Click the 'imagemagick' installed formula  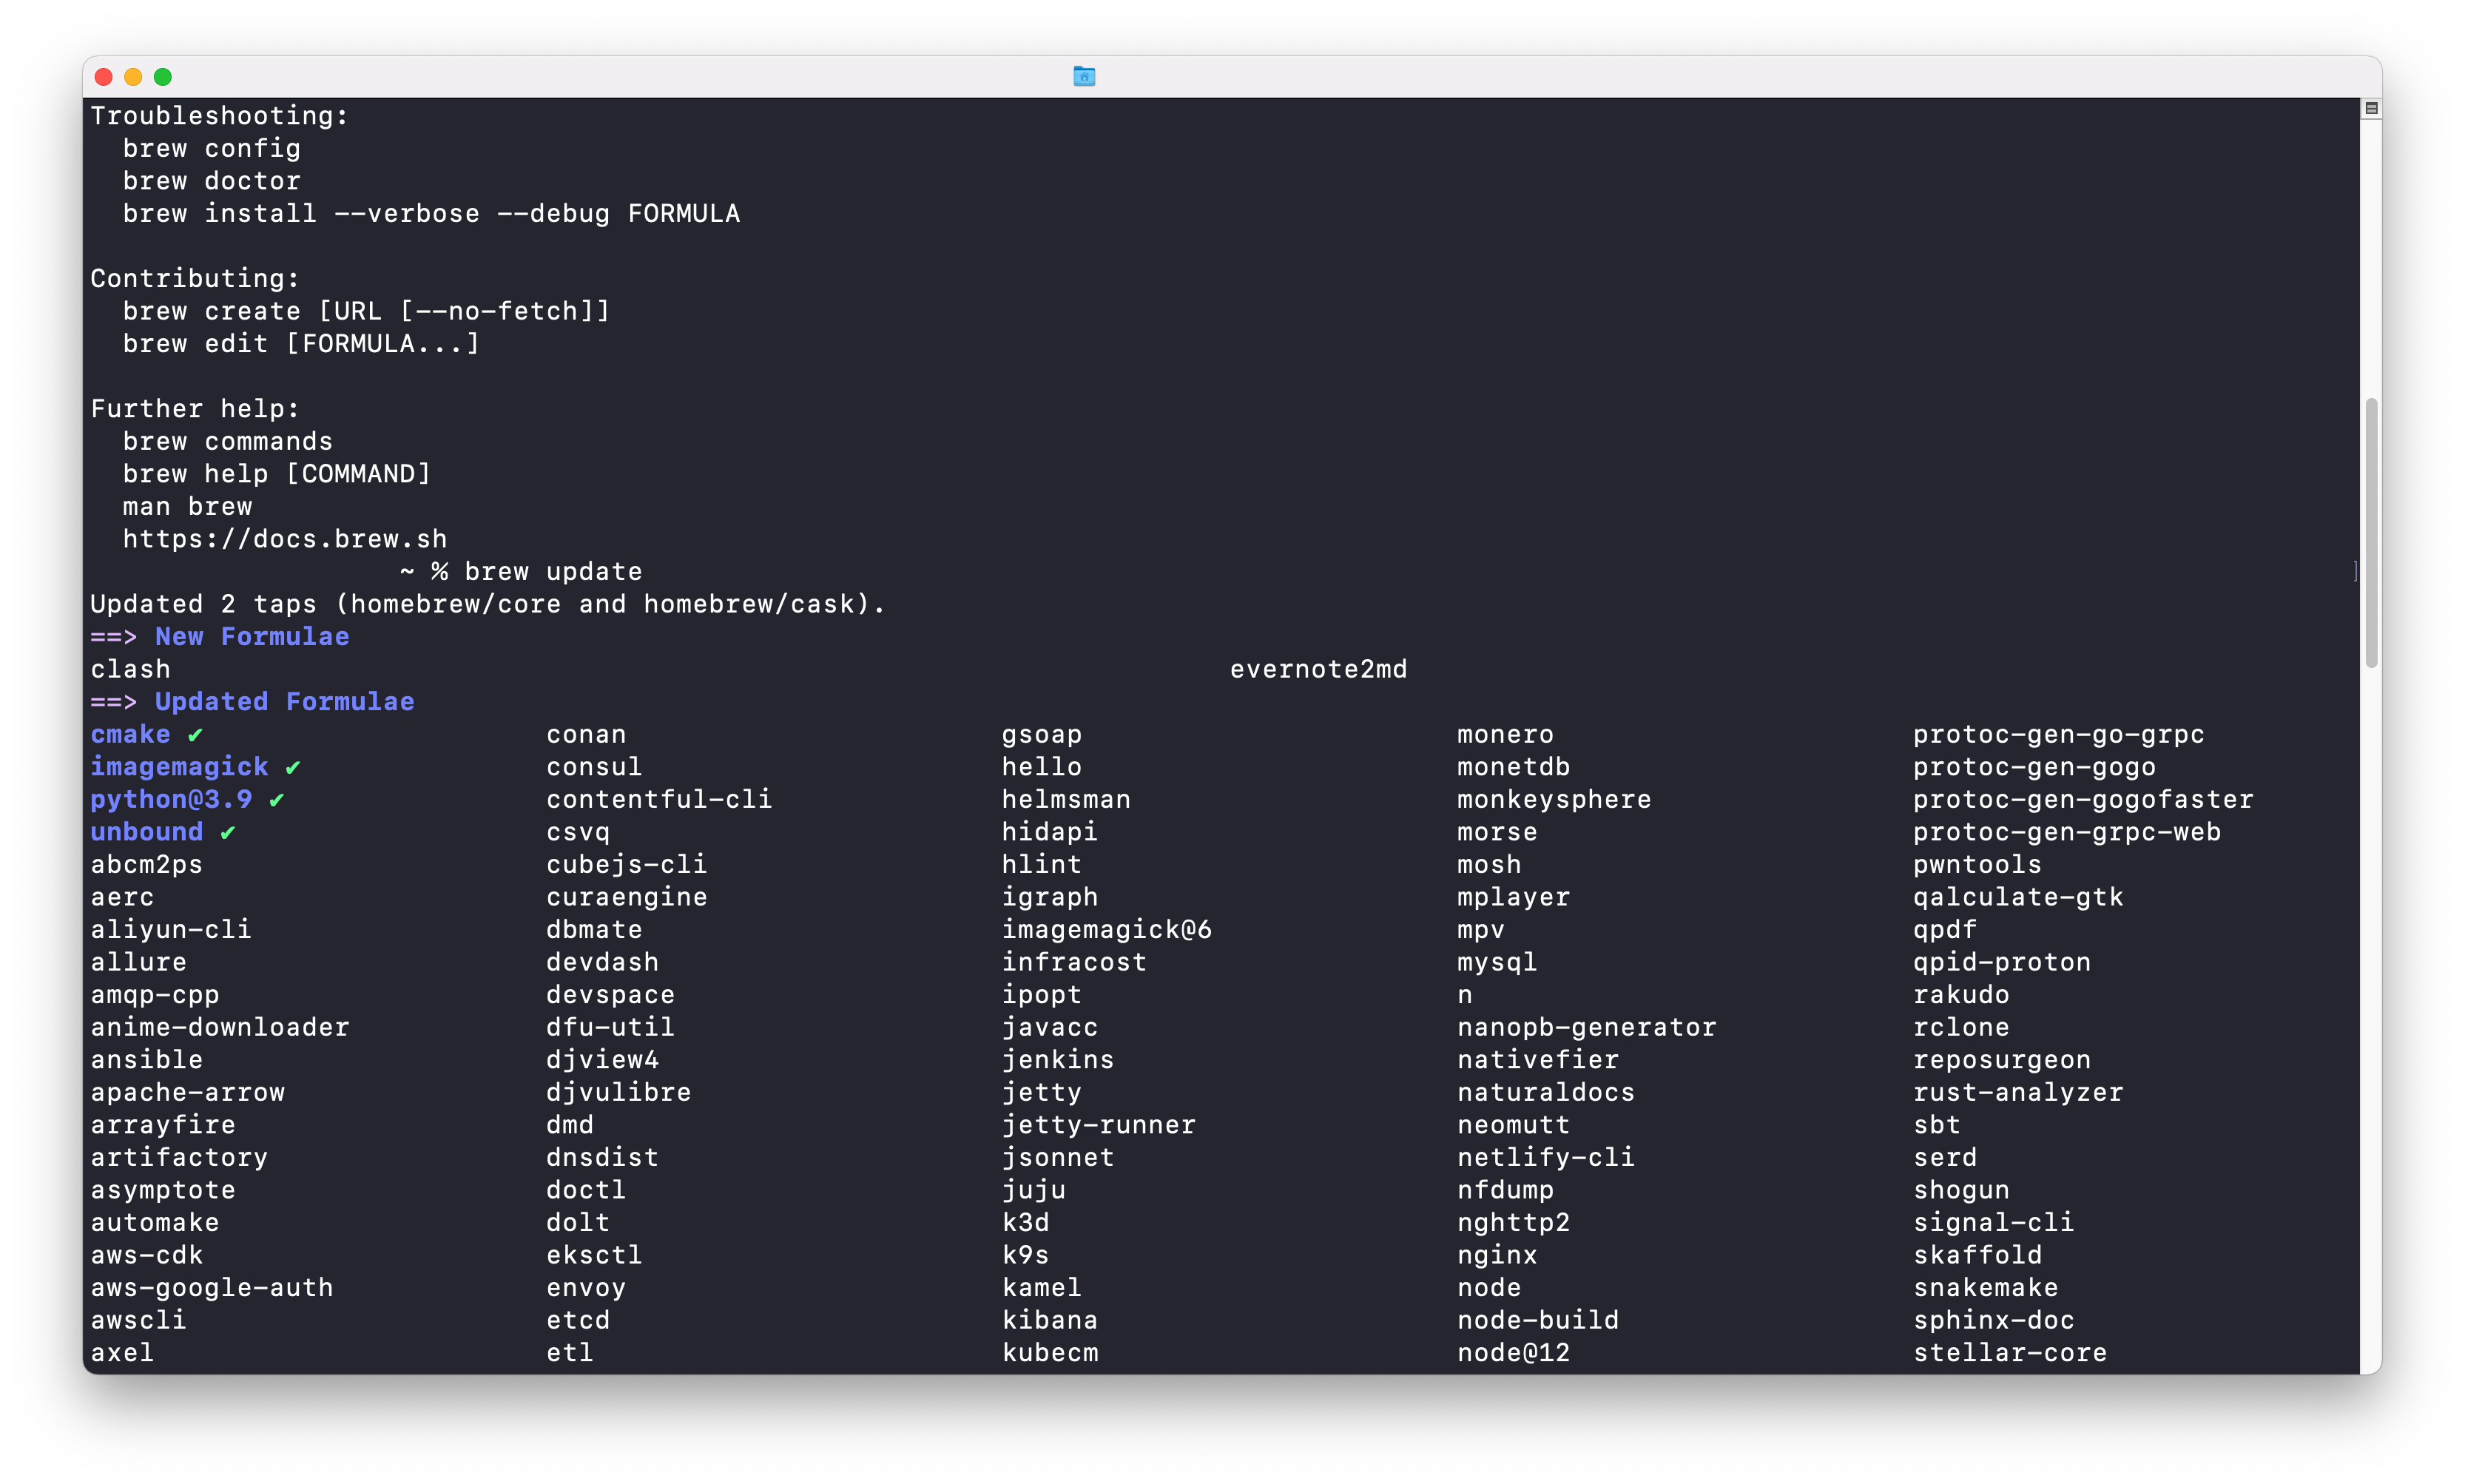(179, 767)
